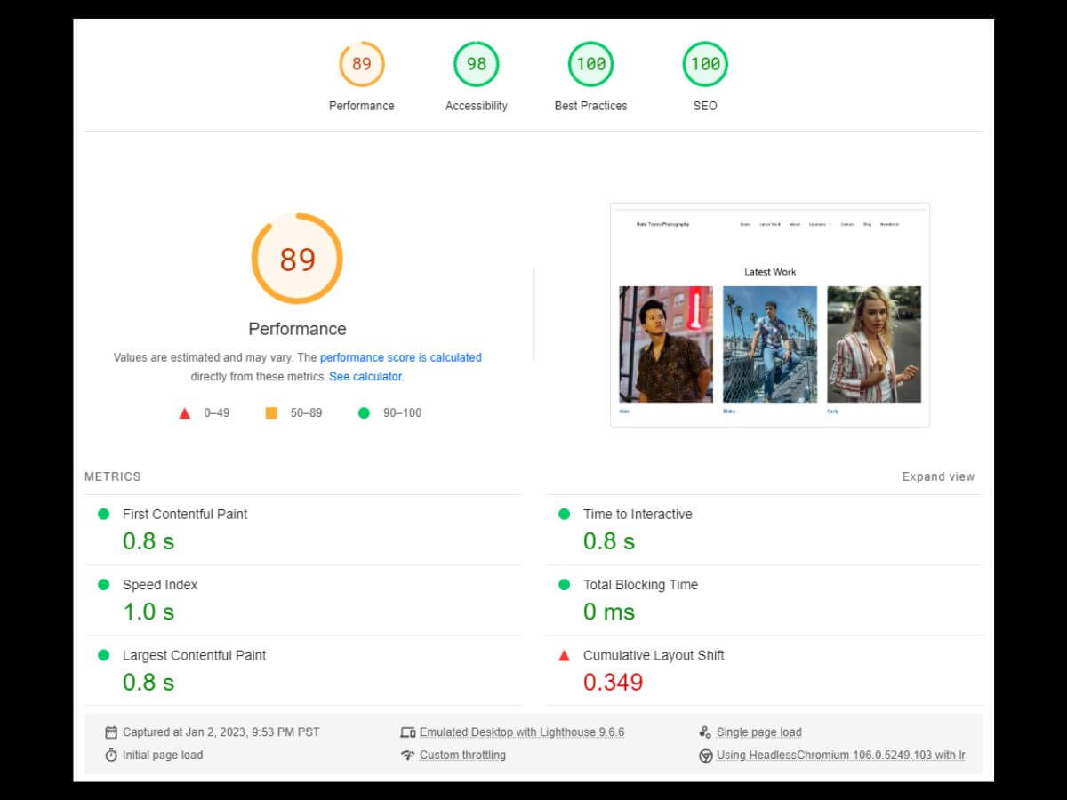
Task: Click the stopwatch icon beside Initial page load
Action: (111, 756)
